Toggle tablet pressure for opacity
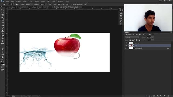The height and width of the screenshot is (97, 173). (50, 4)
